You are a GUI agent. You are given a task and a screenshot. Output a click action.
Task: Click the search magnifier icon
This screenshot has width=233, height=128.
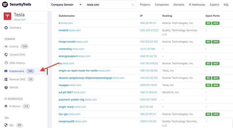pyautogui.click(x=133, y=4)
